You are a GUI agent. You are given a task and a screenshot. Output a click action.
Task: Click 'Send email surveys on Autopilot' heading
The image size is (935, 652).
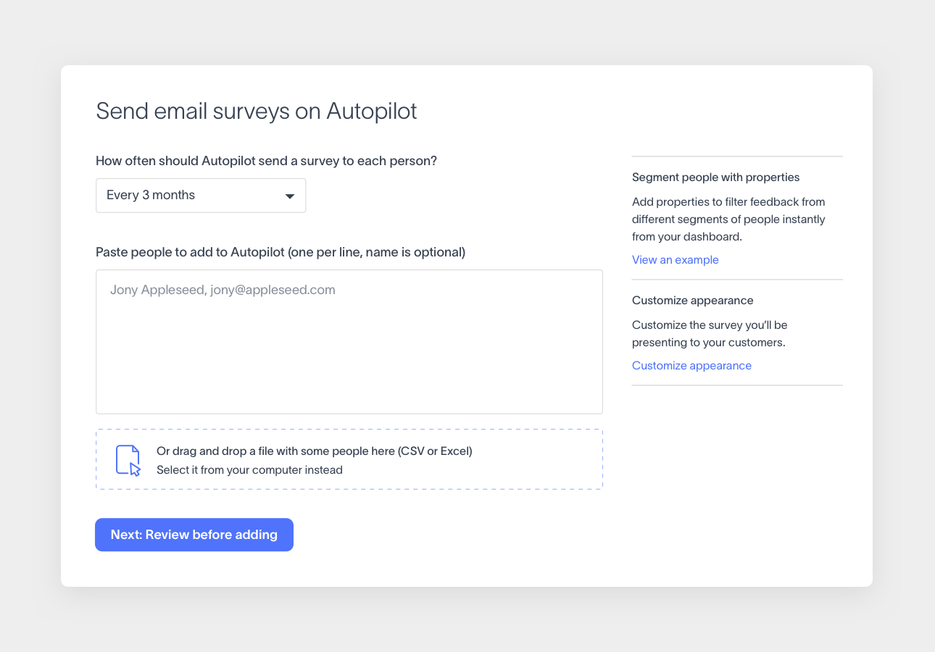[x=257, y=111]
